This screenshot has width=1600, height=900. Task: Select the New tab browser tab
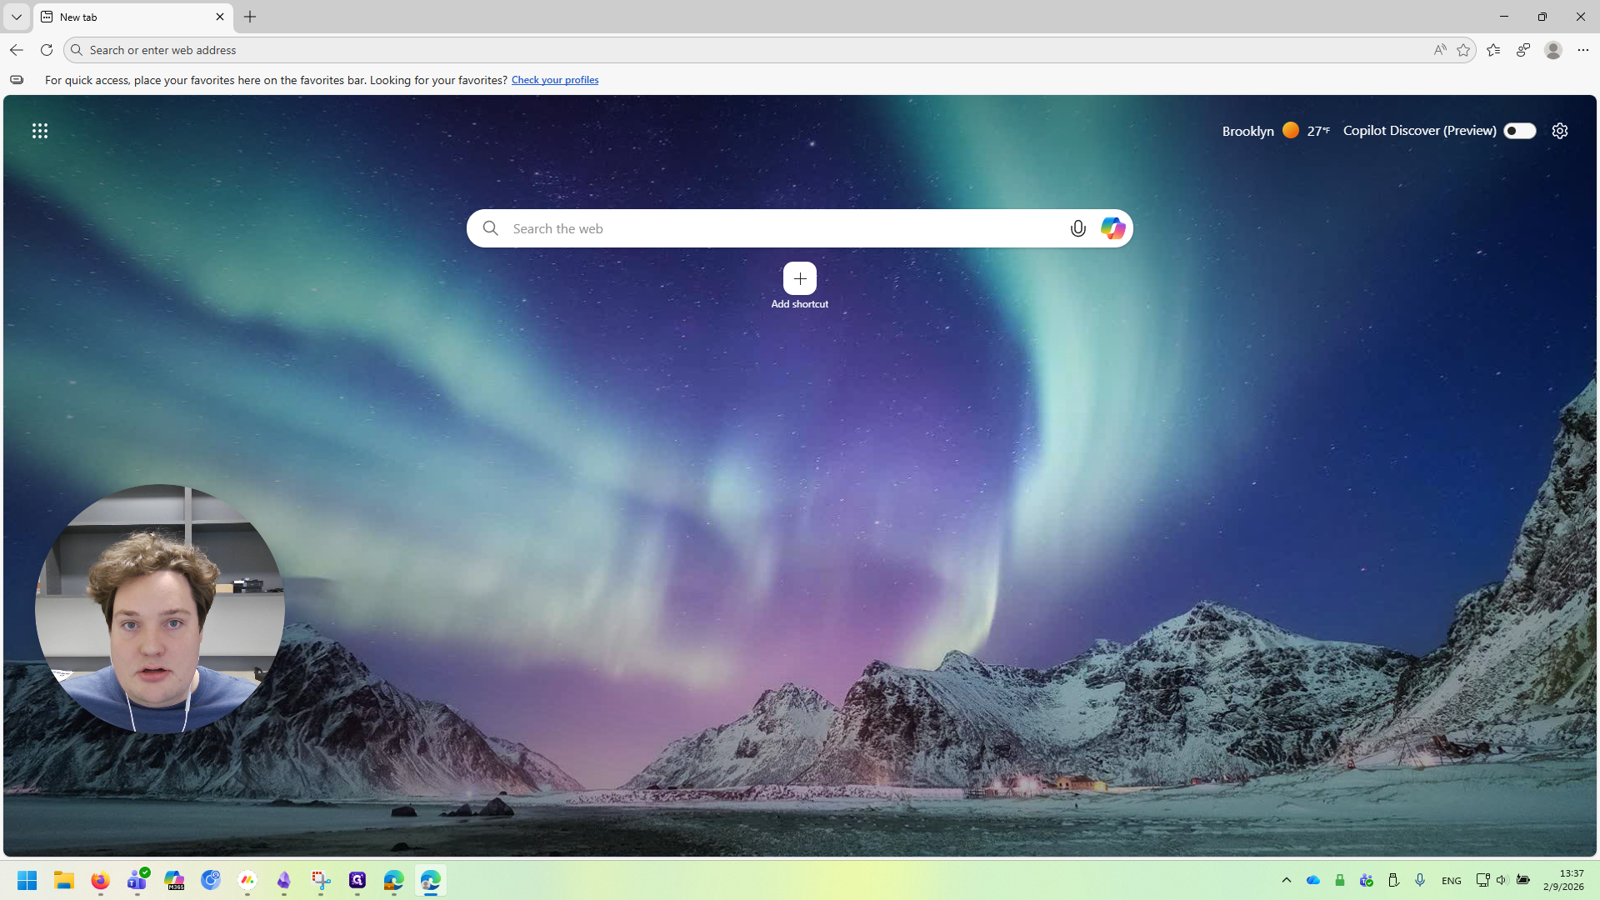133,17
